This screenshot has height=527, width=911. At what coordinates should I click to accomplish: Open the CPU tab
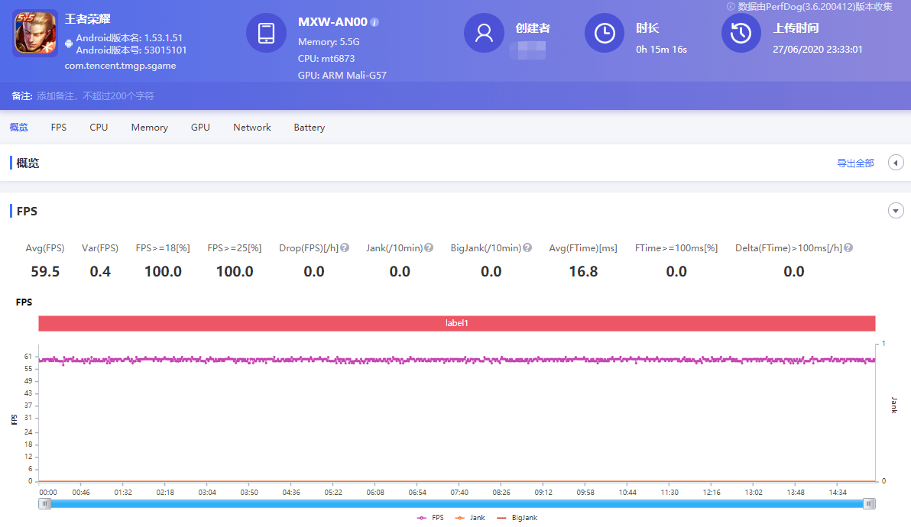click(99, 128)
